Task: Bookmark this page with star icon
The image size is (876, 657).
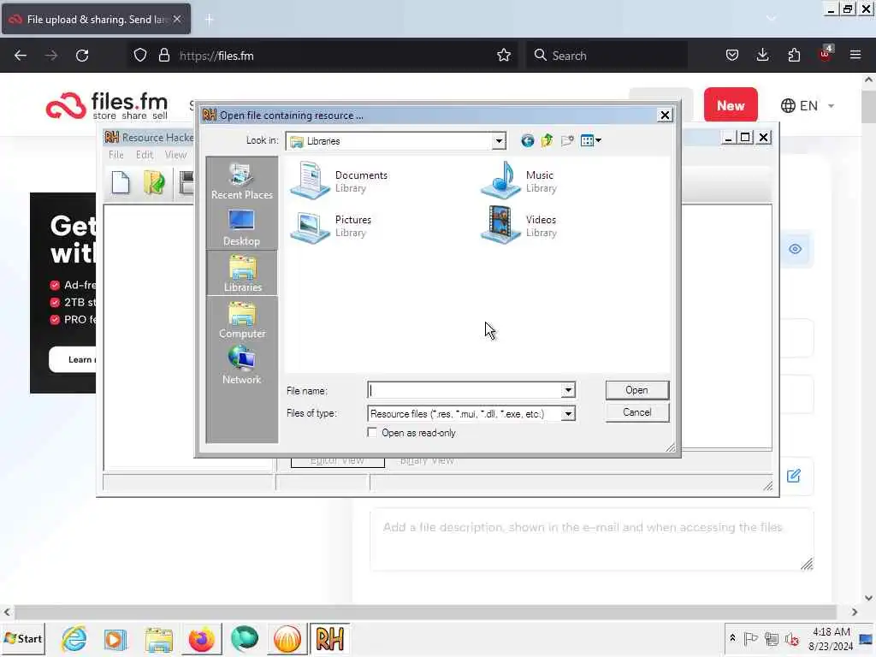Action: [503, 56]
